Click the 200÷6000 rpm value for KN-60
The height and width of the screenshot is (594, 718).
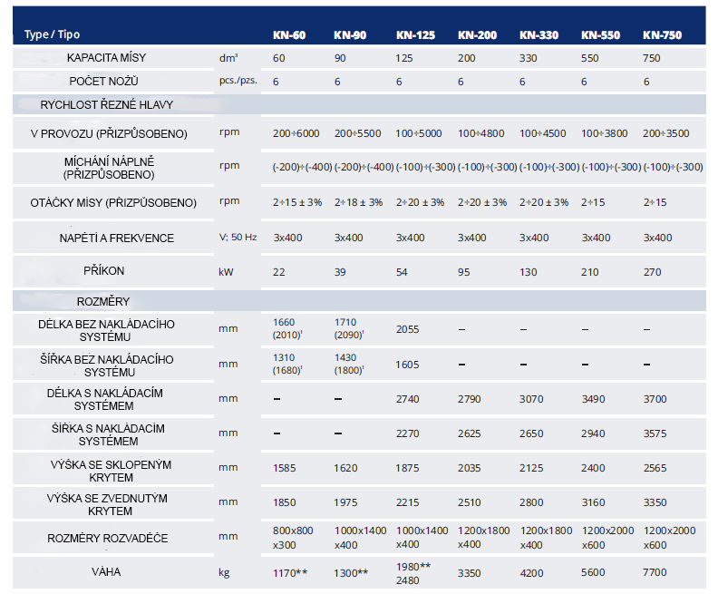click(x=296, y=133)
